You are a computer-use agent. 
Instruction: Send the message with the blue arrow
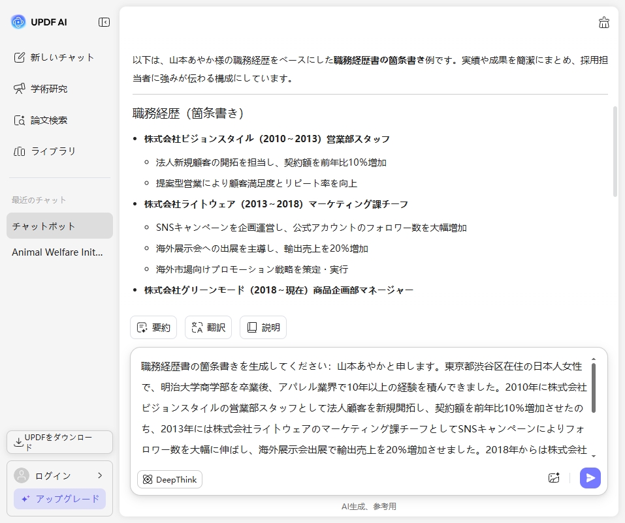pos(590,478)
